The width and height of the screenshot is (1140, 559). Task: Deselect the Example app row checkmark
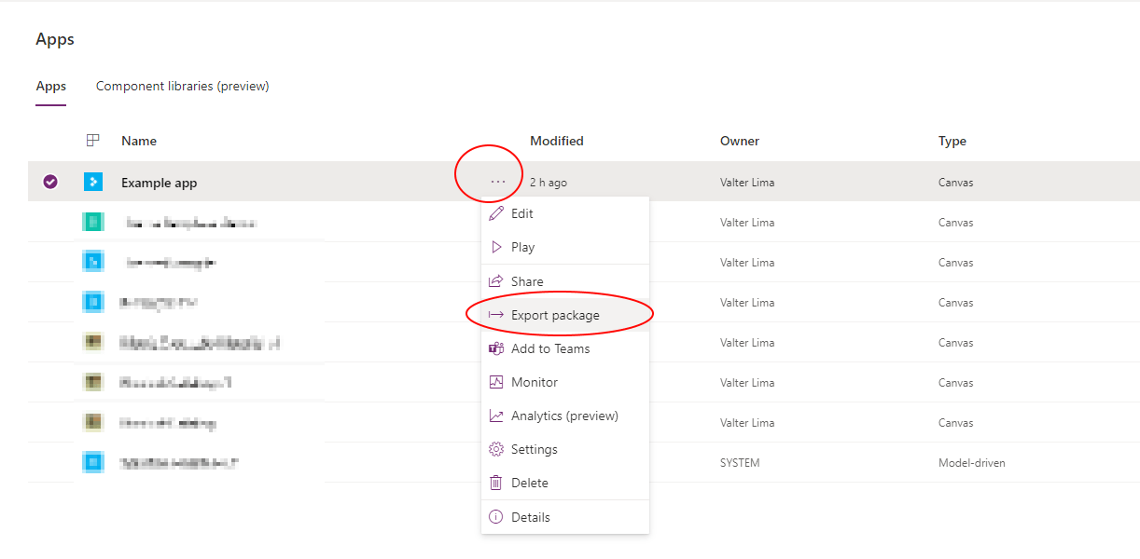50,182
